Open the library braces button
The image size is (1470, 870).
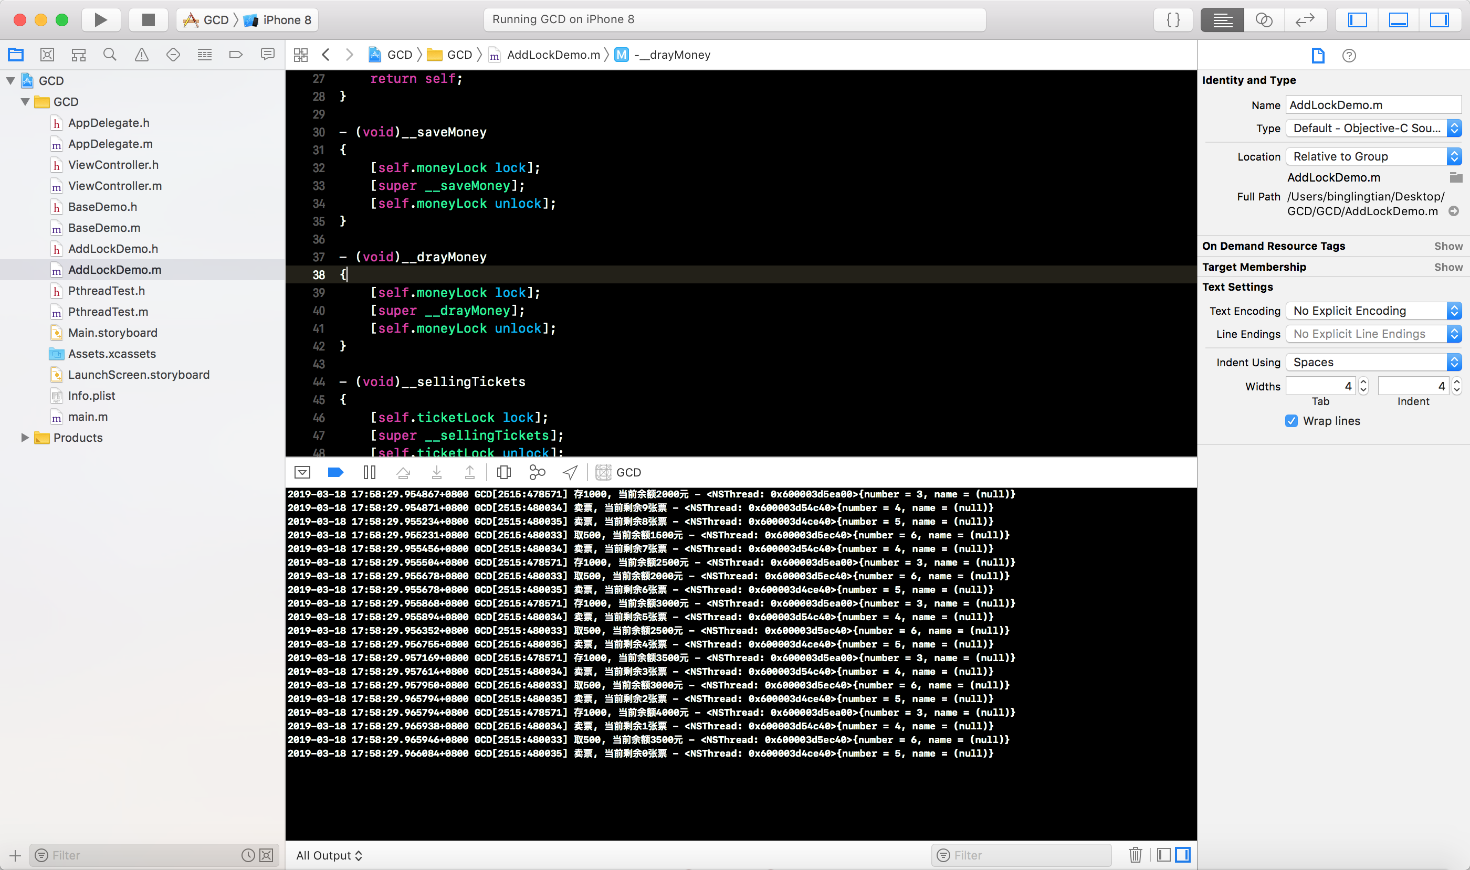coord(1173,20)
